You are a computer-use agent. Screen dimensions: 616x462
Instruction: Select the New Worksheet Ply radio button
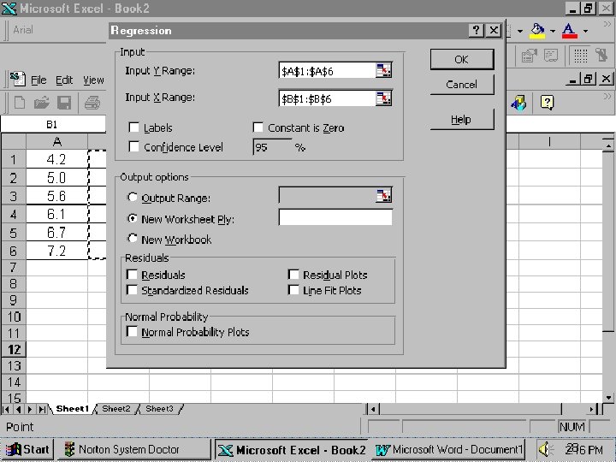[x=133, y=218]
